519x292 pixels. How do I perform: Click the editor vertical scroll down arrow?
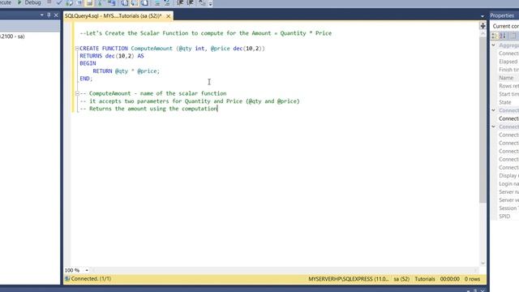[x=483, y=263]
